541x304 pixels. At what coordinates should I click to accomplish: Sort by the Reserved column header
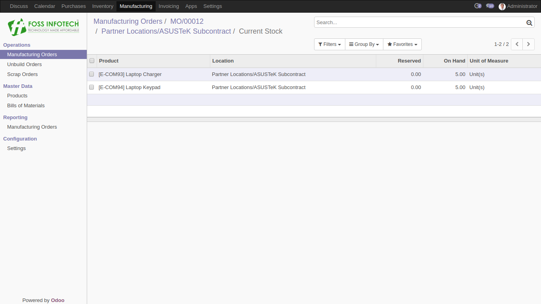[x=400, y=61]
